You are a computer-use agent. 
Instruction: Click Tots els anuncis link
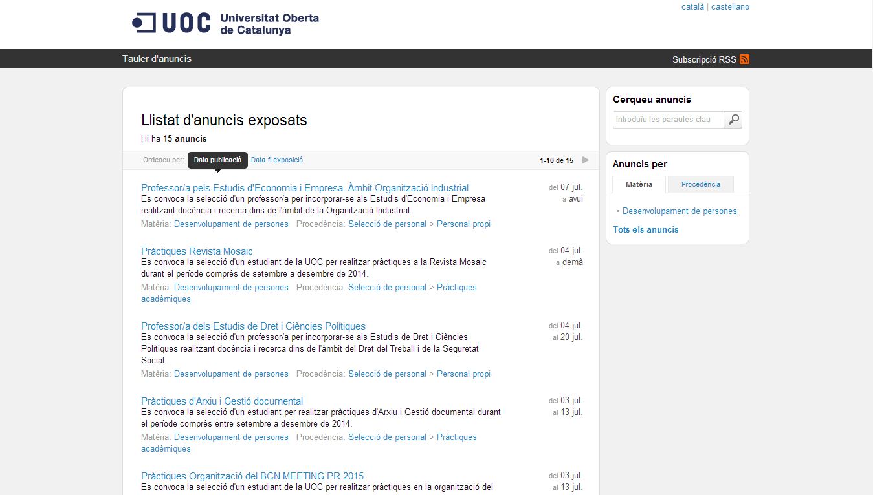pyautogui.click(x=645, y=230)
